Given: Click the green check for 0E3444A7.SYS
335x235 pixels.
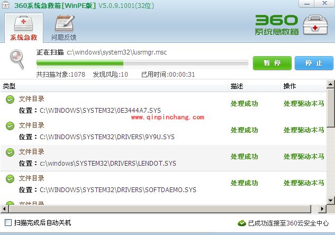Looking at the screenshot, I should point(10,100).
